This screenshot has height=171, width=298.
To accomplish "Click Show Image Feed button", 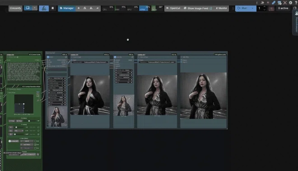I will pyautogui.click(x=198, y=8).
